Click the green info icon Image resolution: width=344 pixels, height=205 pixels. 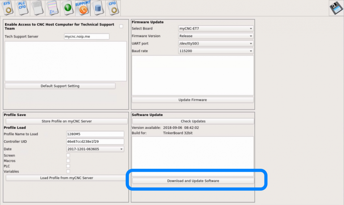coord(68,8)
